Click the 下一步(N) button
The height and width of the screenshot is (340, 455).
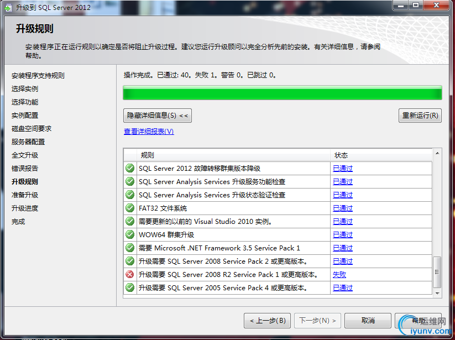pos(317,321)
